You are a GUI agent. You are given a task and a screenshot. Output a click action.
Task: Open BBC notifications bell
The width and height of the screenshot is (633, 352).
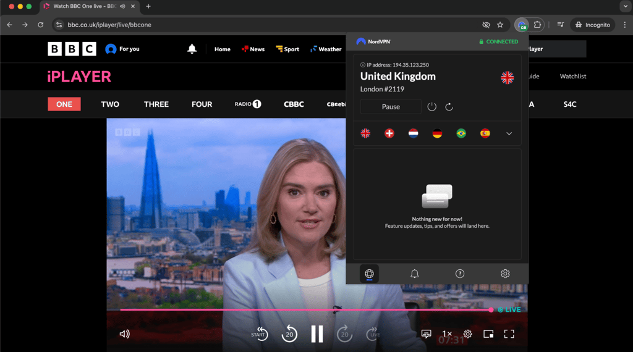pyautogui.click(x=192, y=49)
